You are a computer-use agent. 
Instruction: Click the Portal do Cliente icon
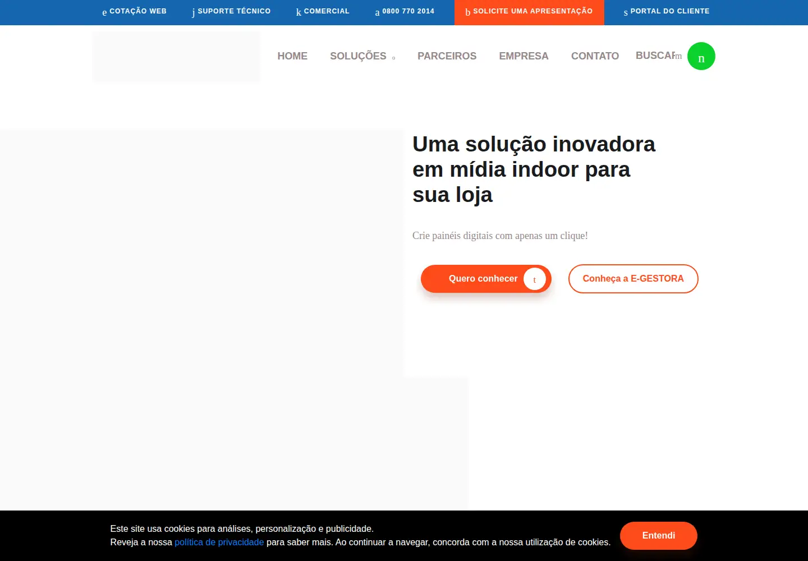coord(626,12)
